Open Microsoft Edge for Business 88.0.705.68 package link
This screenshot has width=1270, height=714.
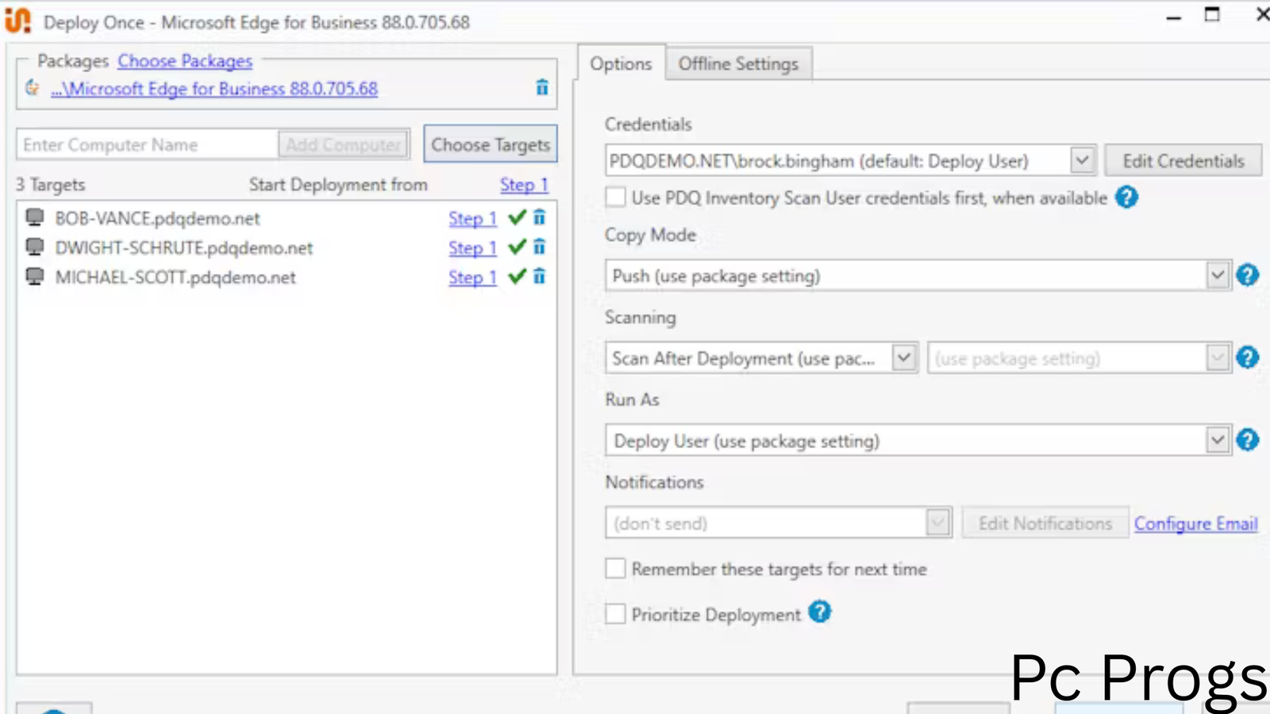point(214,88)
